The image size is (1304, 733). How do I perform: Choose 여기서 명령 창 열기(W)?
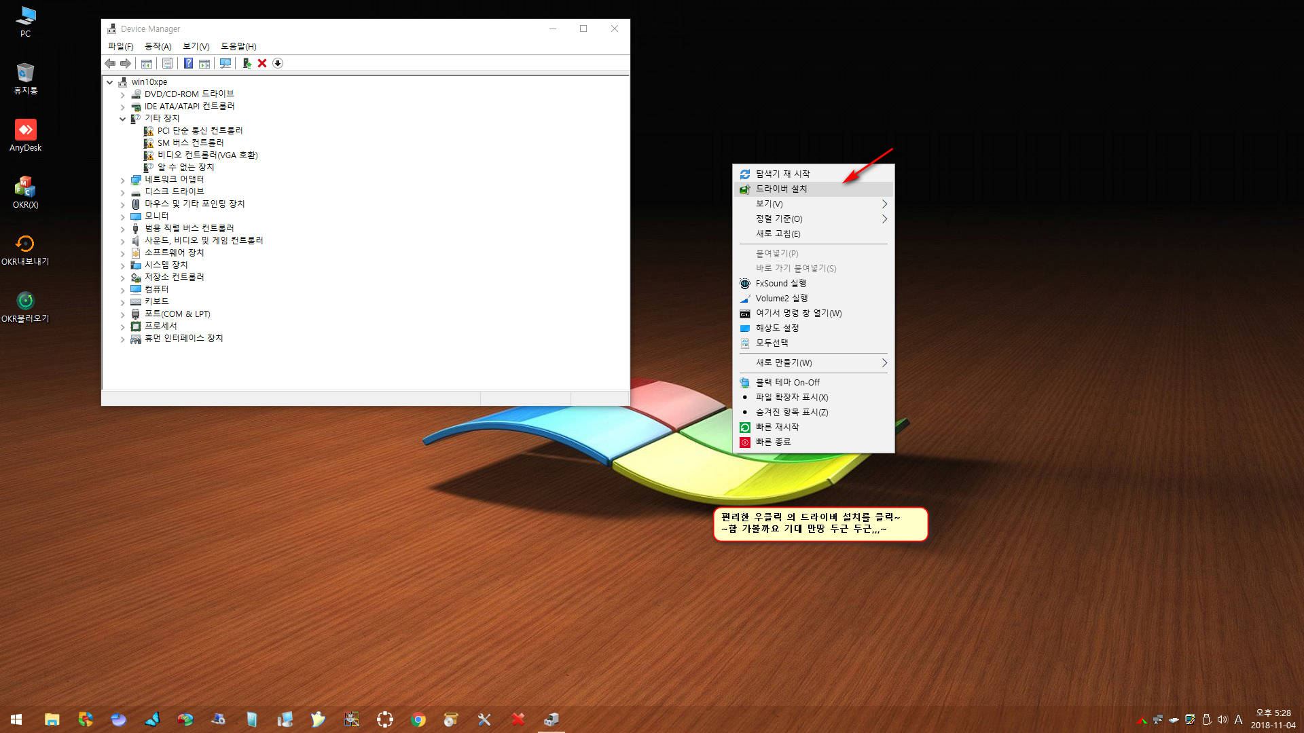tap(813, 314)
